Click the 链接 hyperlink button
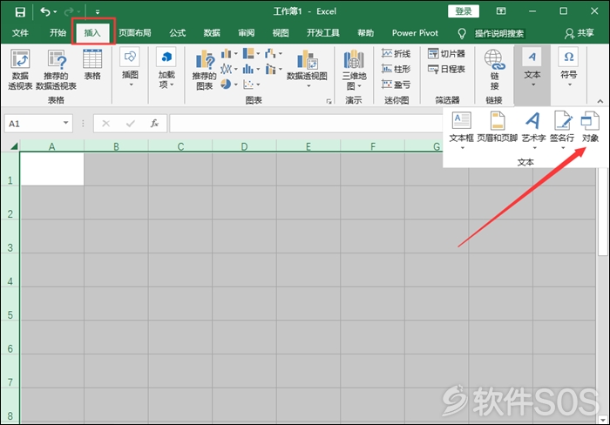610x425 pixels. tap(494, 69)
